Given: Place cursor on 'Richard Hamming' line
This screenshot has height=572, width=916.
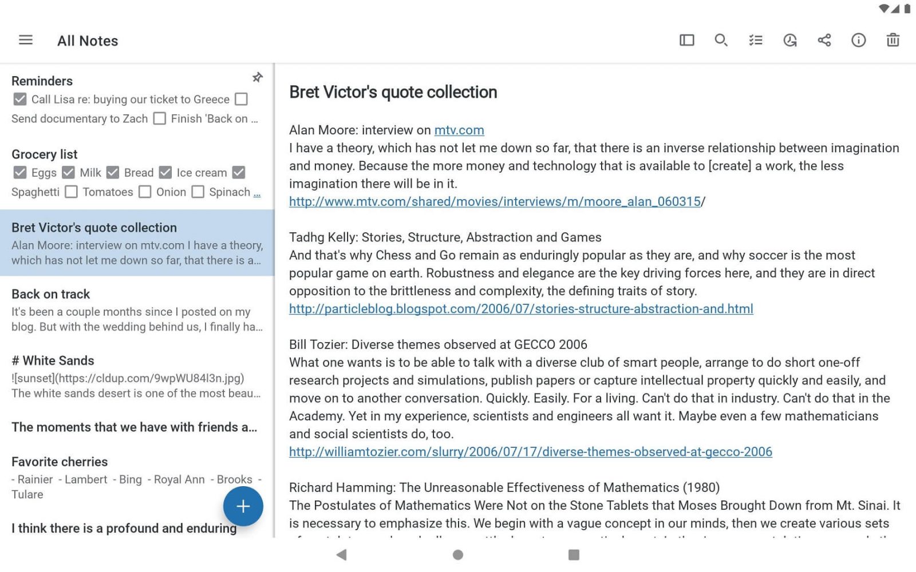Looking at the screenshot, I should click(504, 487).
